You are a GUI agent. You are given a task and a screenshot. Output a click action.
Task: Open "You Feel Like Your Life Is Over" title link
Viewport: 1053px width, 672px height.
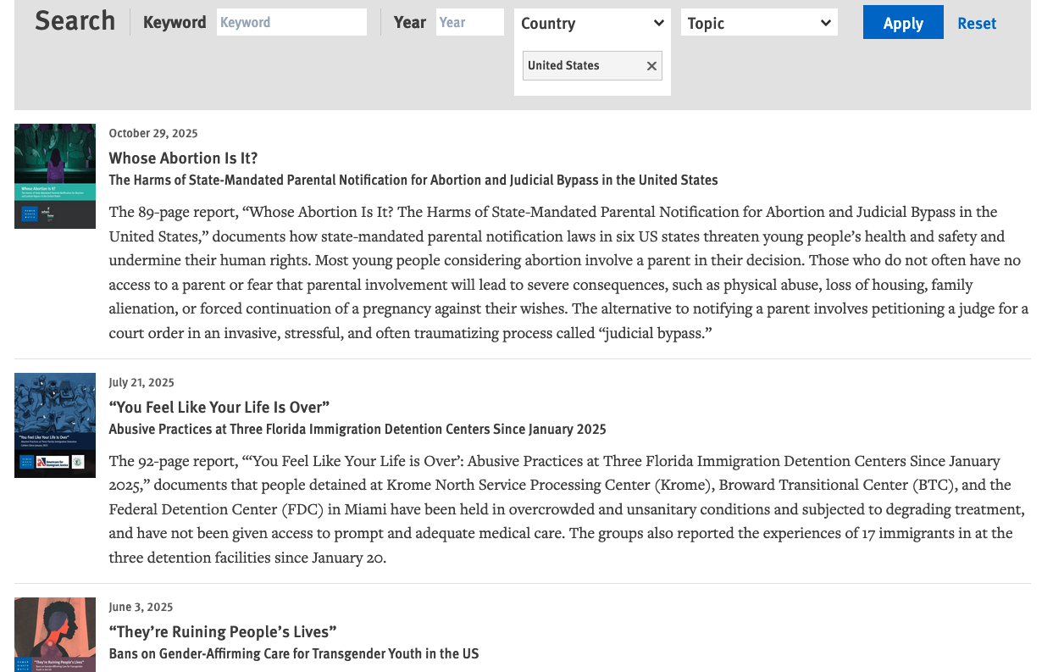(219, 408)
